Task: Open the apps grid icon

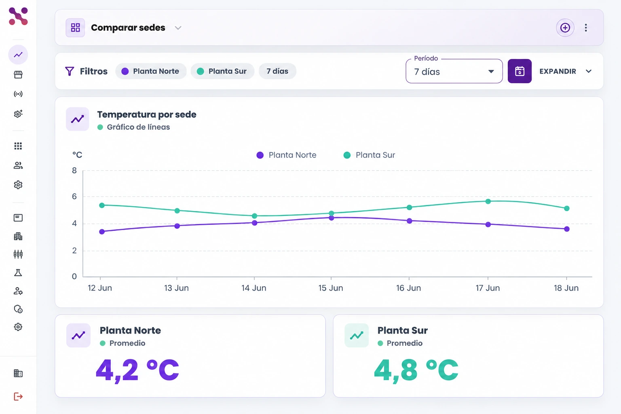Action: point(18,146)
